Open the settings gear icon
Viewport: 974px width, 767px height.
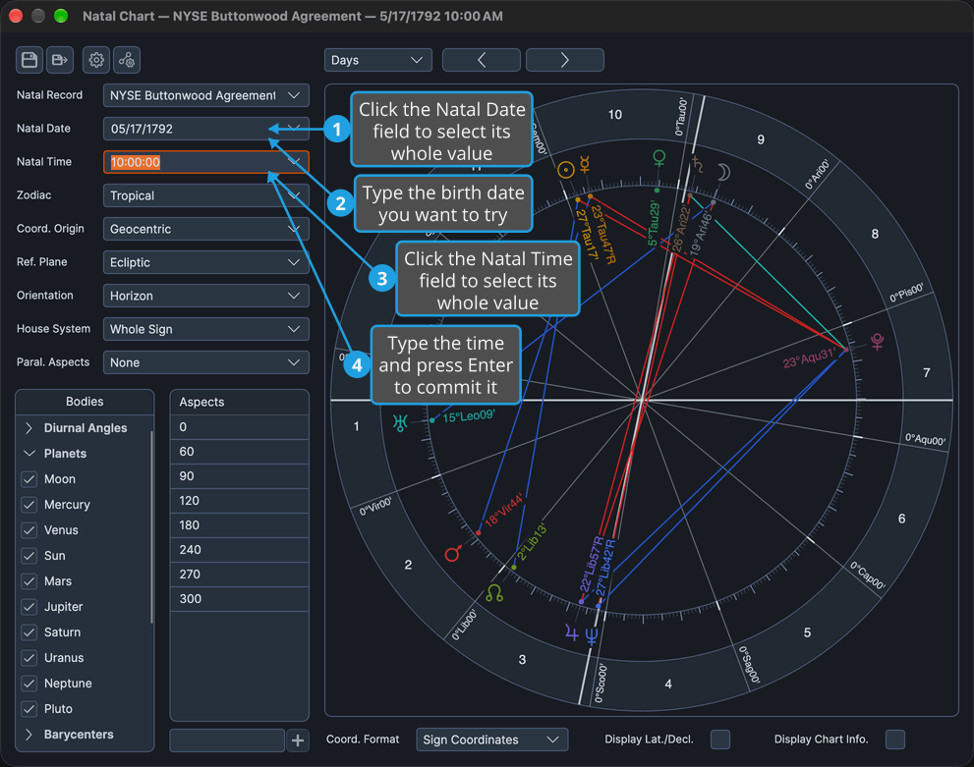96,60
